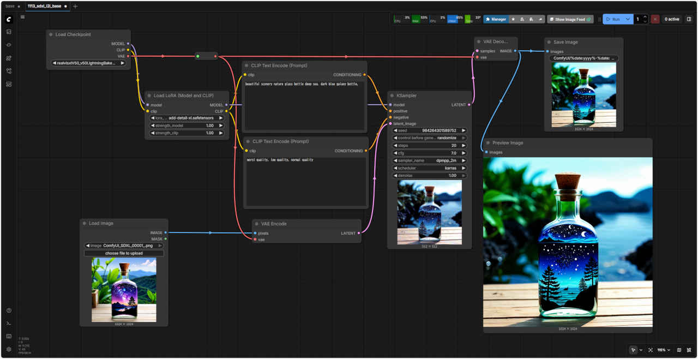Click the Manager button
This screenshot has width=698, height=359.
coord(495,19)
